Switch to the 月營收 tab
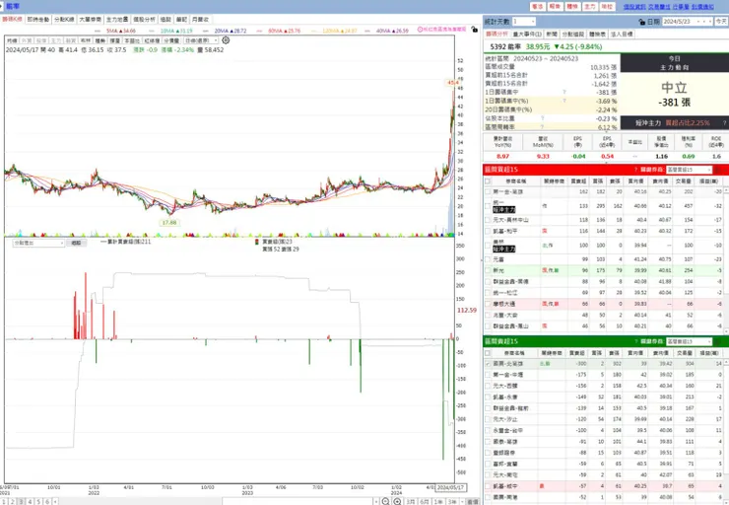Viewport: 729px width, 505px height. (x=200, y=20)
